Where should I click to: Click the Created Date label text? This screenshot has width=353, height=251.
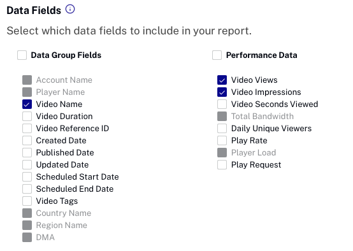click(x=61, y=141)
